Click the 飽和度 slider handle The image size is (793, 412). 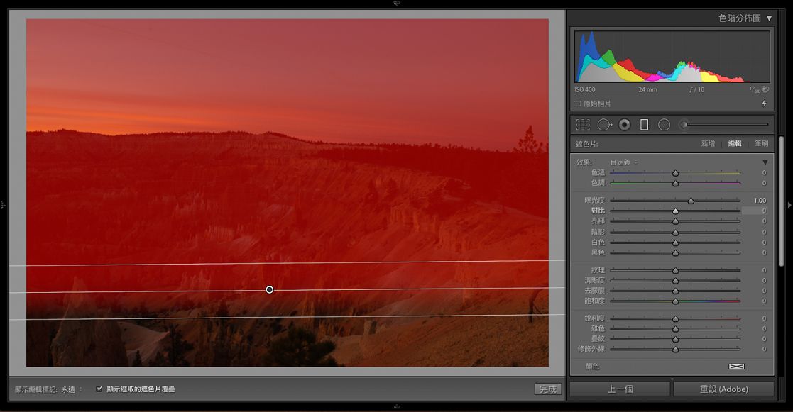tap(675, 301)
